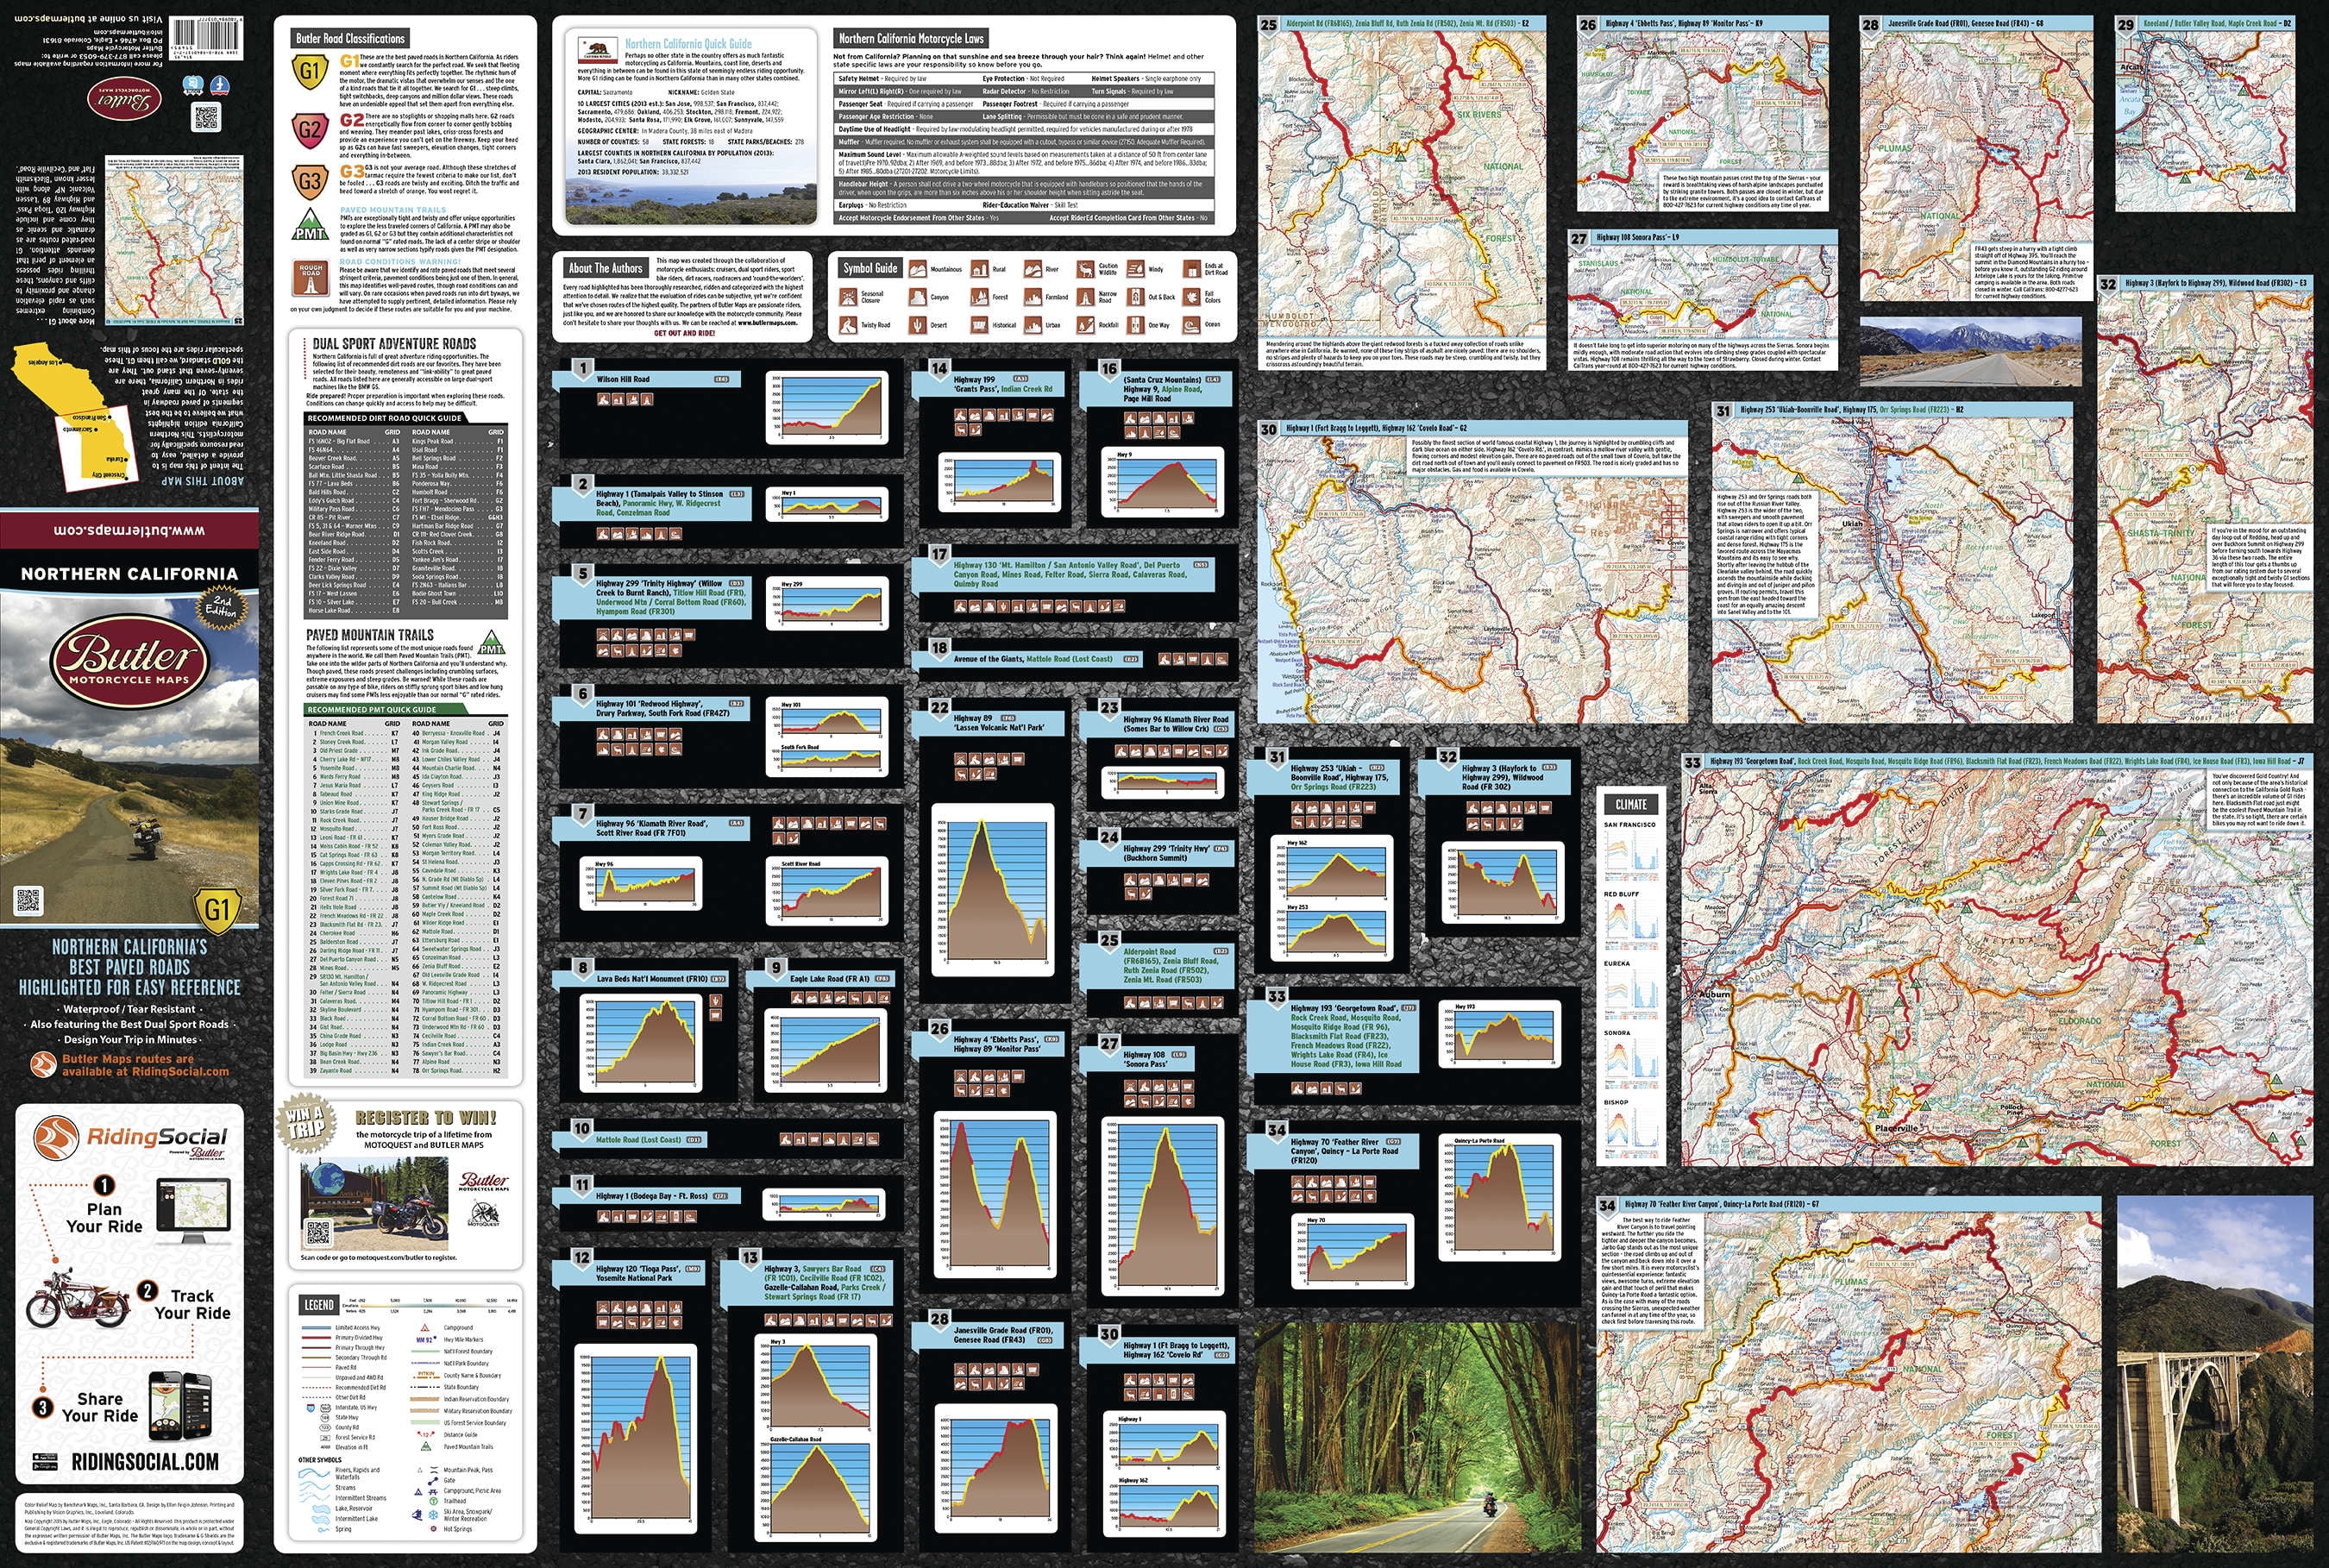Image resolution: width=2329 pixels, height=1568 pixels.
Task: Open the RIDINGSOCIAL.COM link
Action: tap(144, 1462)
